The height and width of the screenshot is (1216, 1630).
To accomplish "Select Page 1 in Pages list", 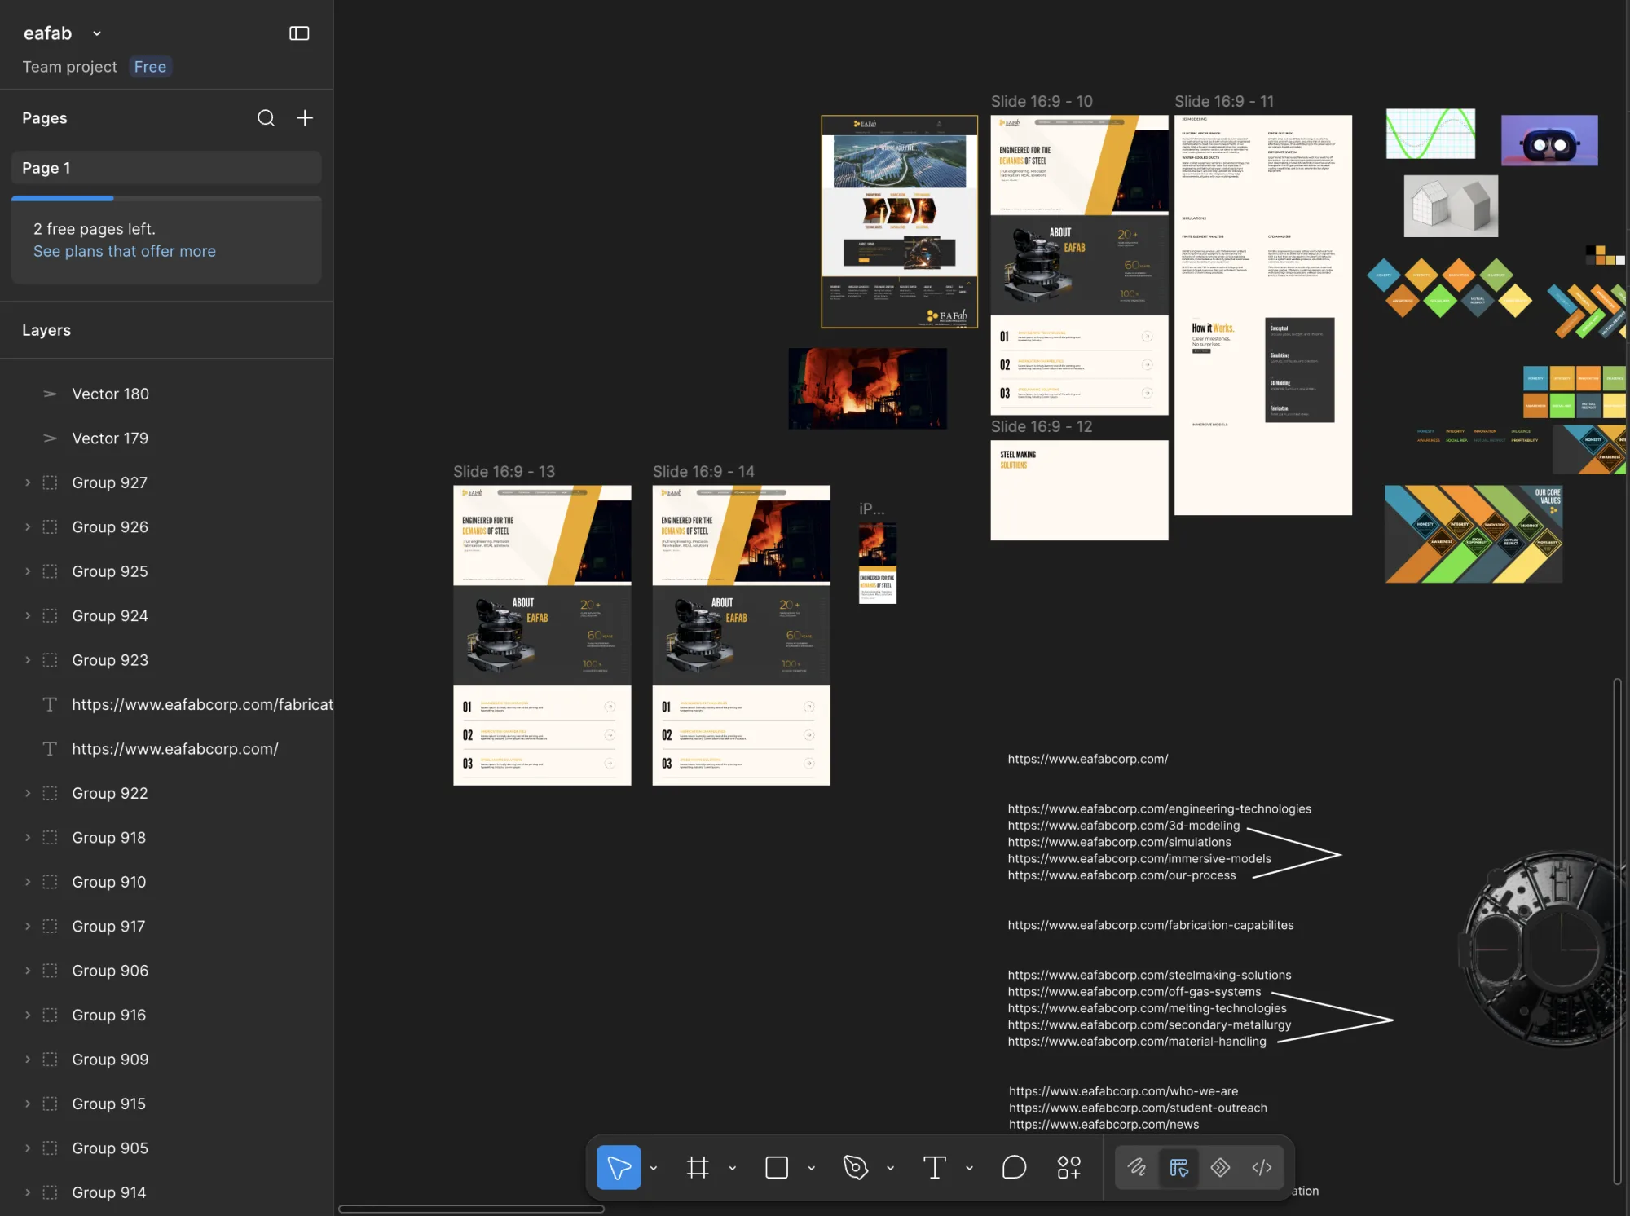I will (166, 168).
